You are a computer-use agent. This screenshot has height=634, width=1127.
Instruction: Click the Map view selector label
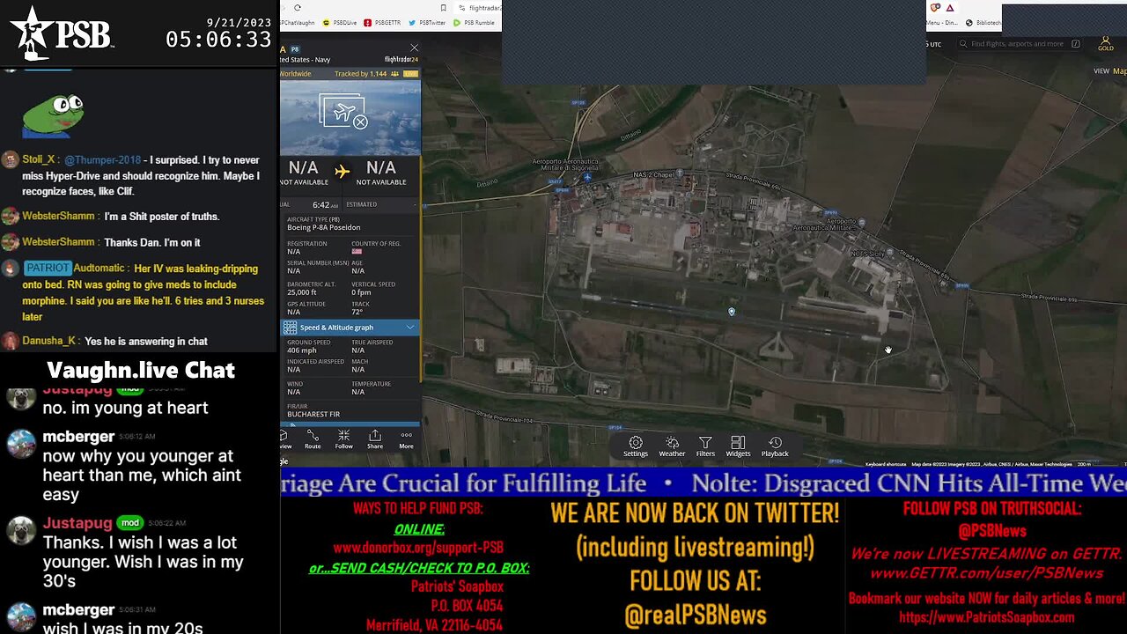click(1119, 70)
